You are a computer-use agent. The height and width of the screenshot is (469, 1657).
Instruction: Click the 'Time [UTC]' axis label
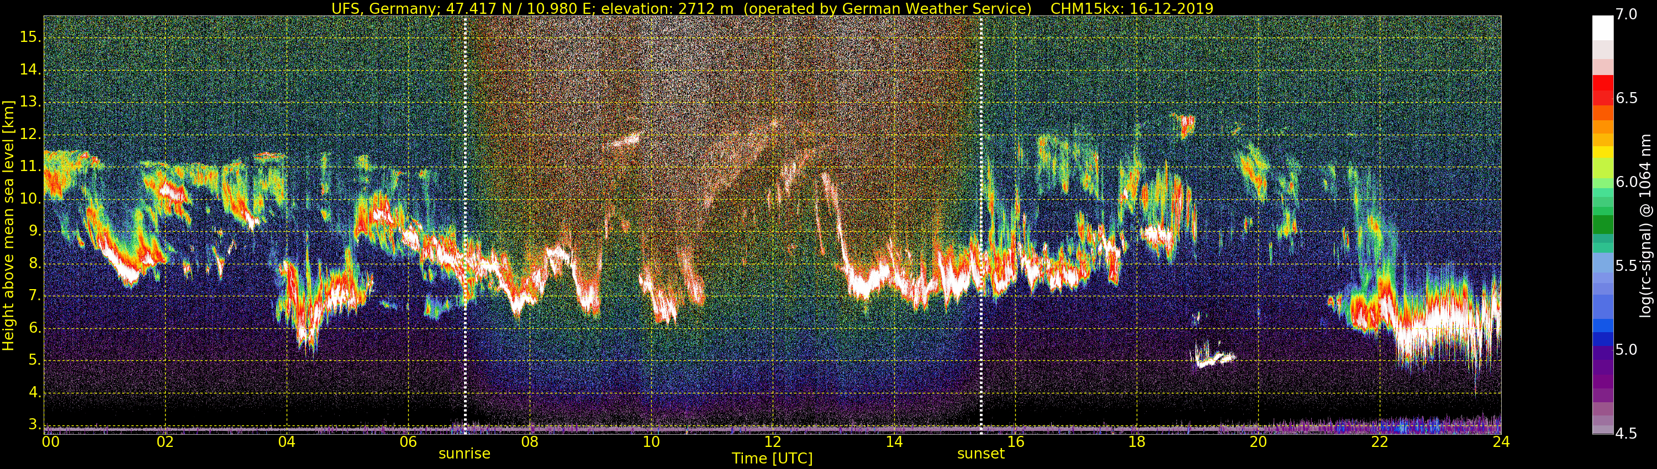point(772,459)
